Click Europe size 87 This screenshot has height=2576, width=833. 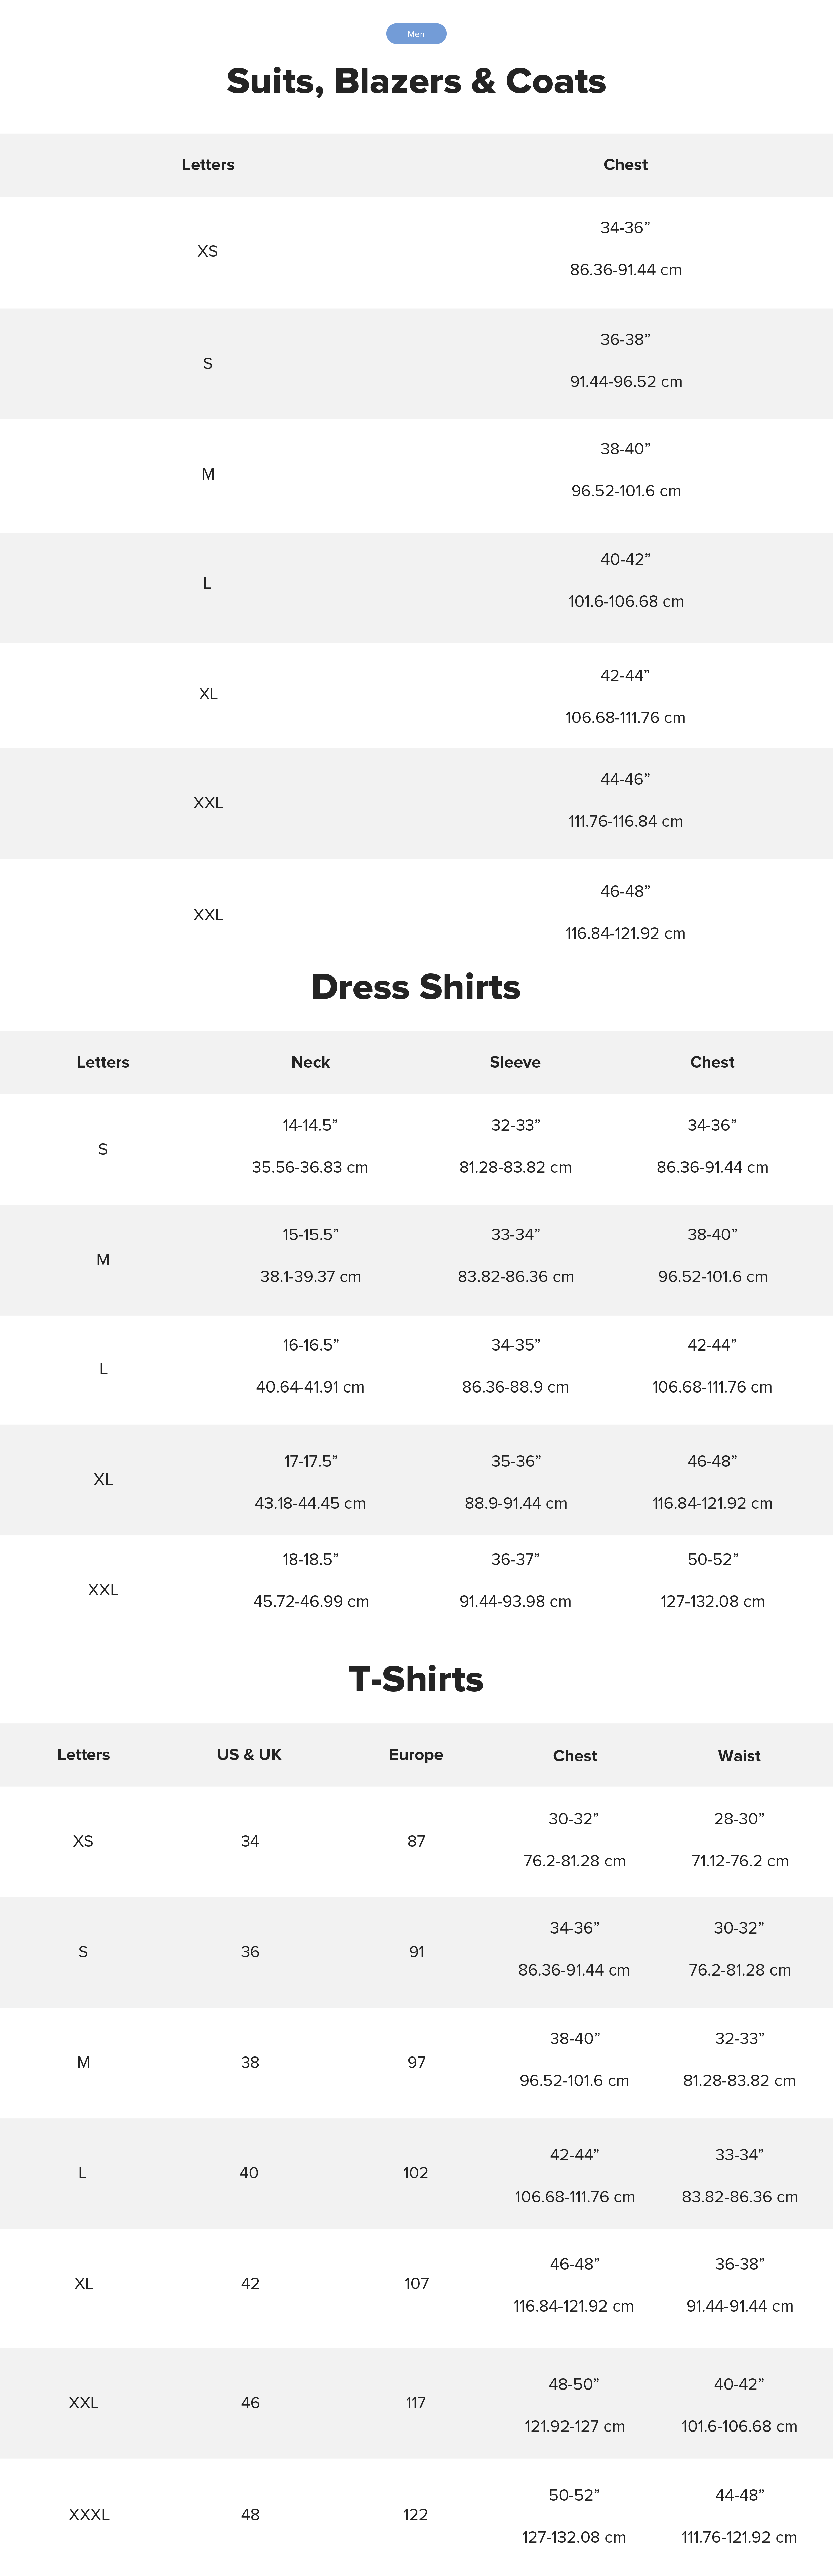point(416,1841)
